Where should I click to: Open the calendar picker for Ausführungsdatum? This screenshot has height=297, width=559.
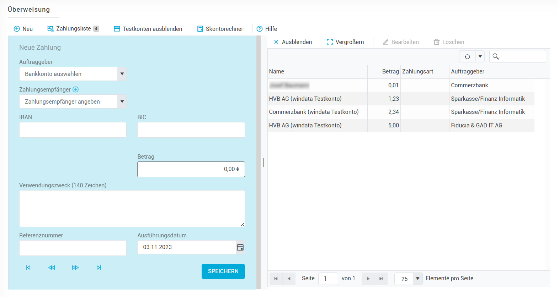tap(240, 247)
